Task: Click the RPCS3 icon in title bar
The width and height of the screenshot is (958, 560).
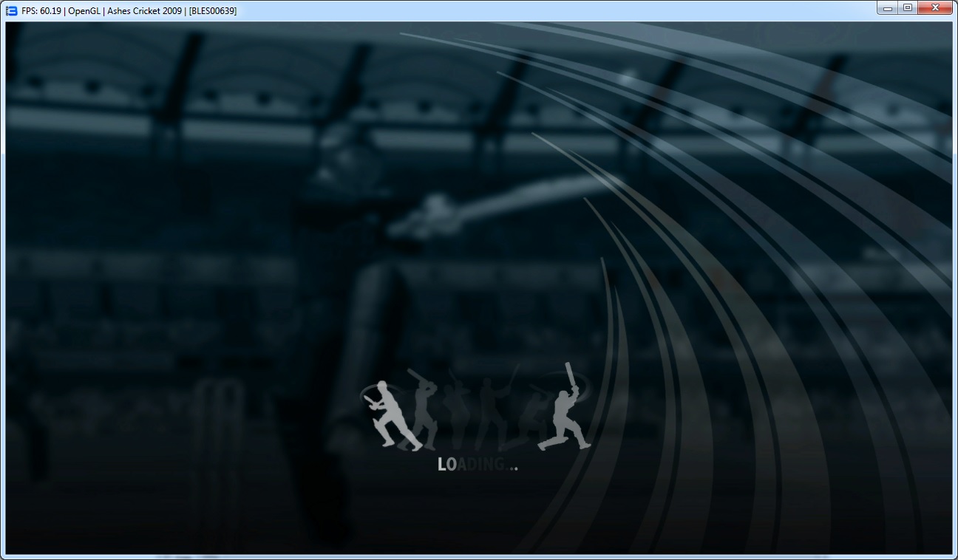Action: coord(11,10)
